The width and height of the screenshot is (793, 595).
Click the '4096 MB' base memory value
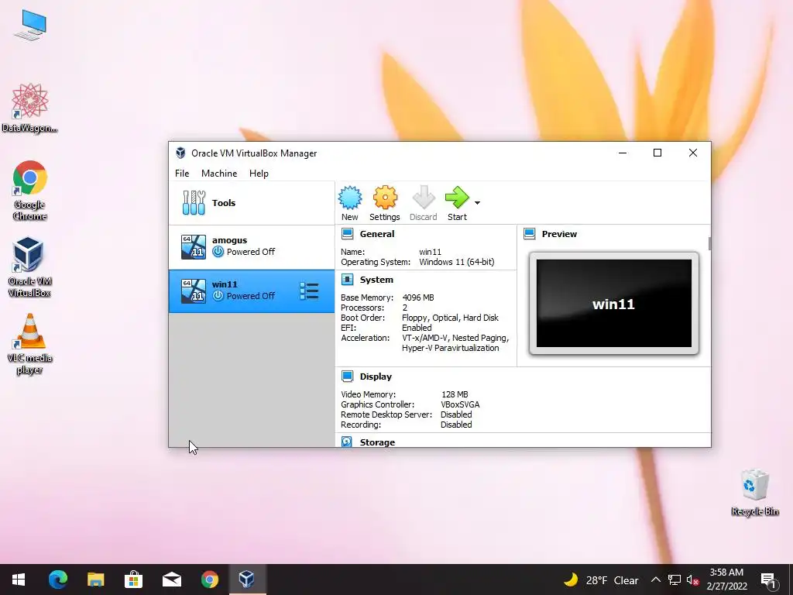[417, 297]
